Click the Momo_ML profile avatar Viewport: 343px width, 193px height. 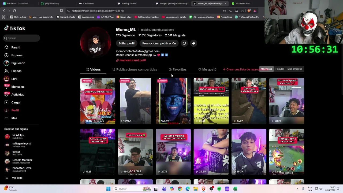coord(95,43)
